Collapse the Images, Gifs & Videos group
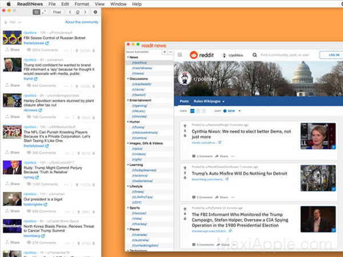The width and height of the screenshot is (343, 257). click(128, 143)
